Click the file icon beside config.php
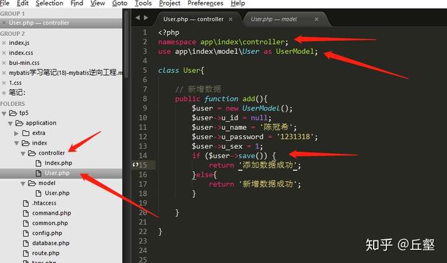The image size is (447, 263). pos(25,233)
